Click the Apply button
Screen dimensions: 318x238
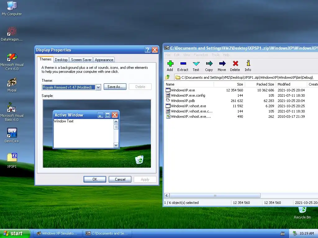click(145, 179)
